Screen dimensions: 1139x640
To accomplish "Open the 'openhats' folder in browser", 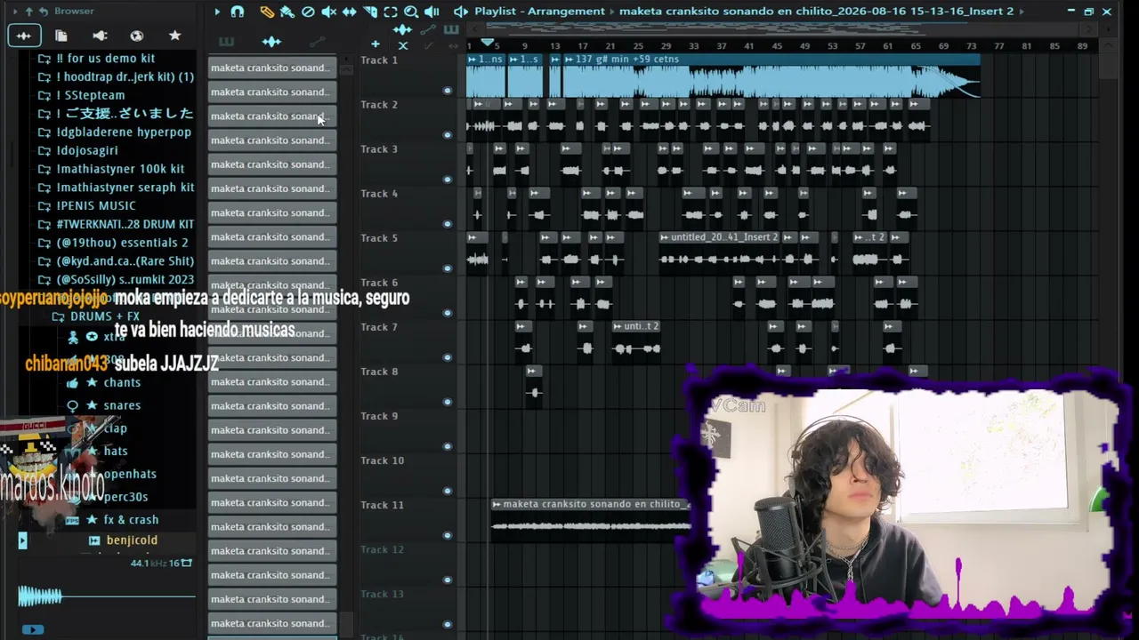I will coord(130,475).
